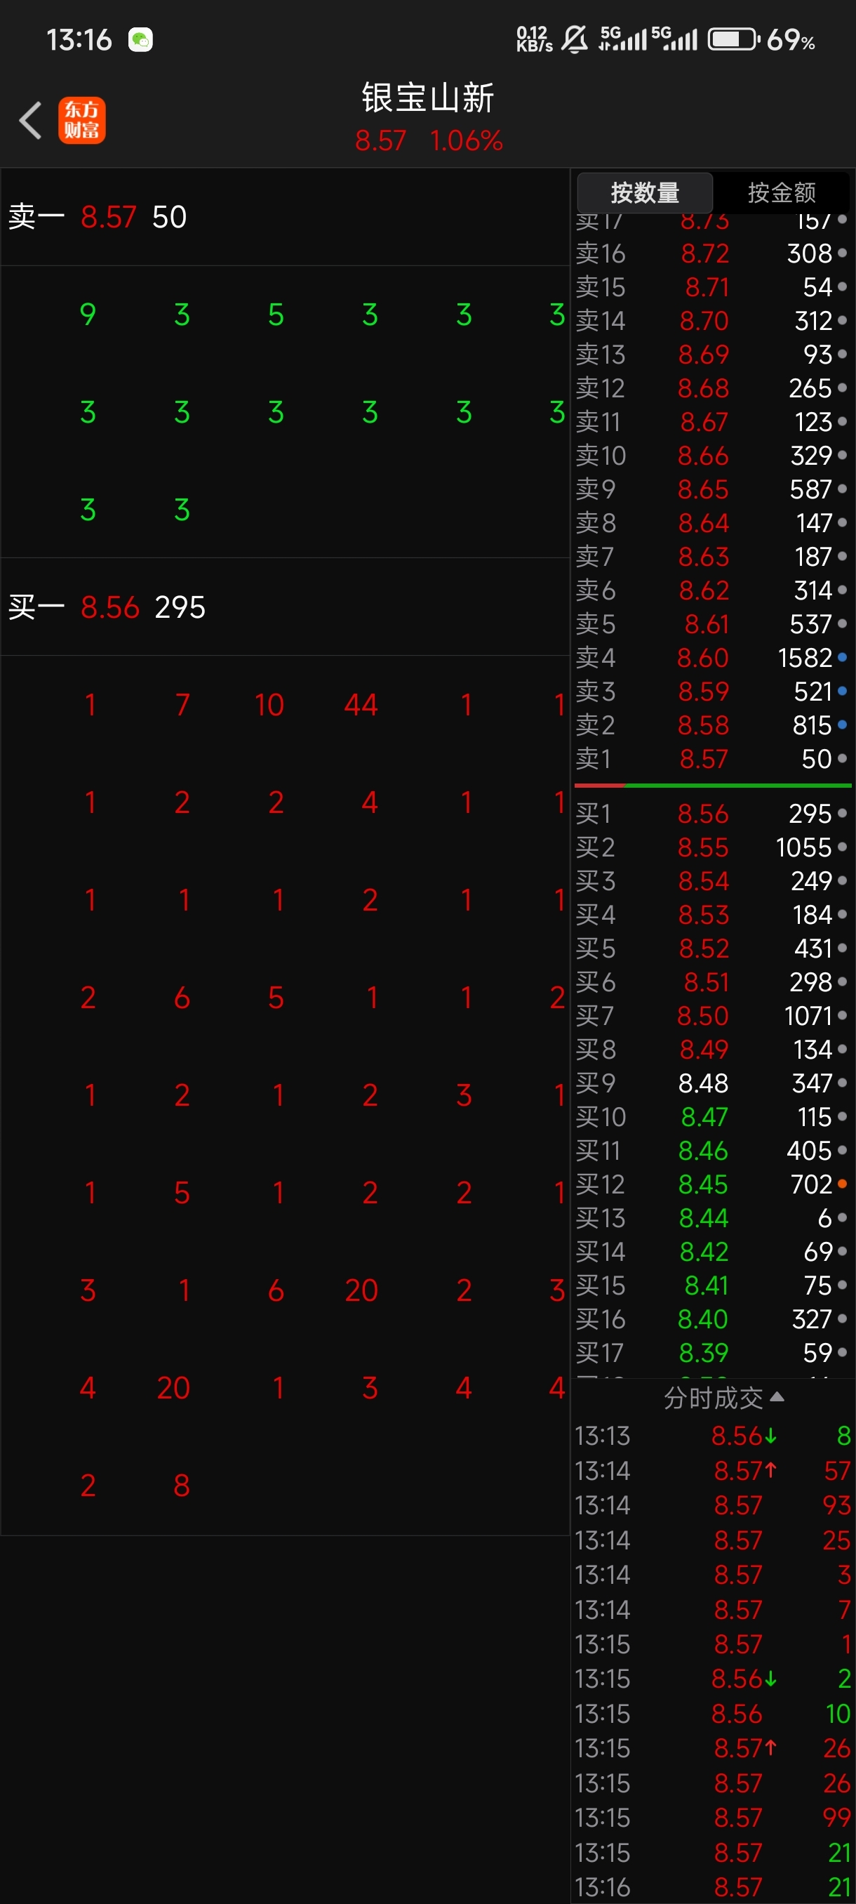The height and width of the screenshot is (1904, 856).
Task: Tap the grey dot beside 买5 431
Action: tap(842, 948)
